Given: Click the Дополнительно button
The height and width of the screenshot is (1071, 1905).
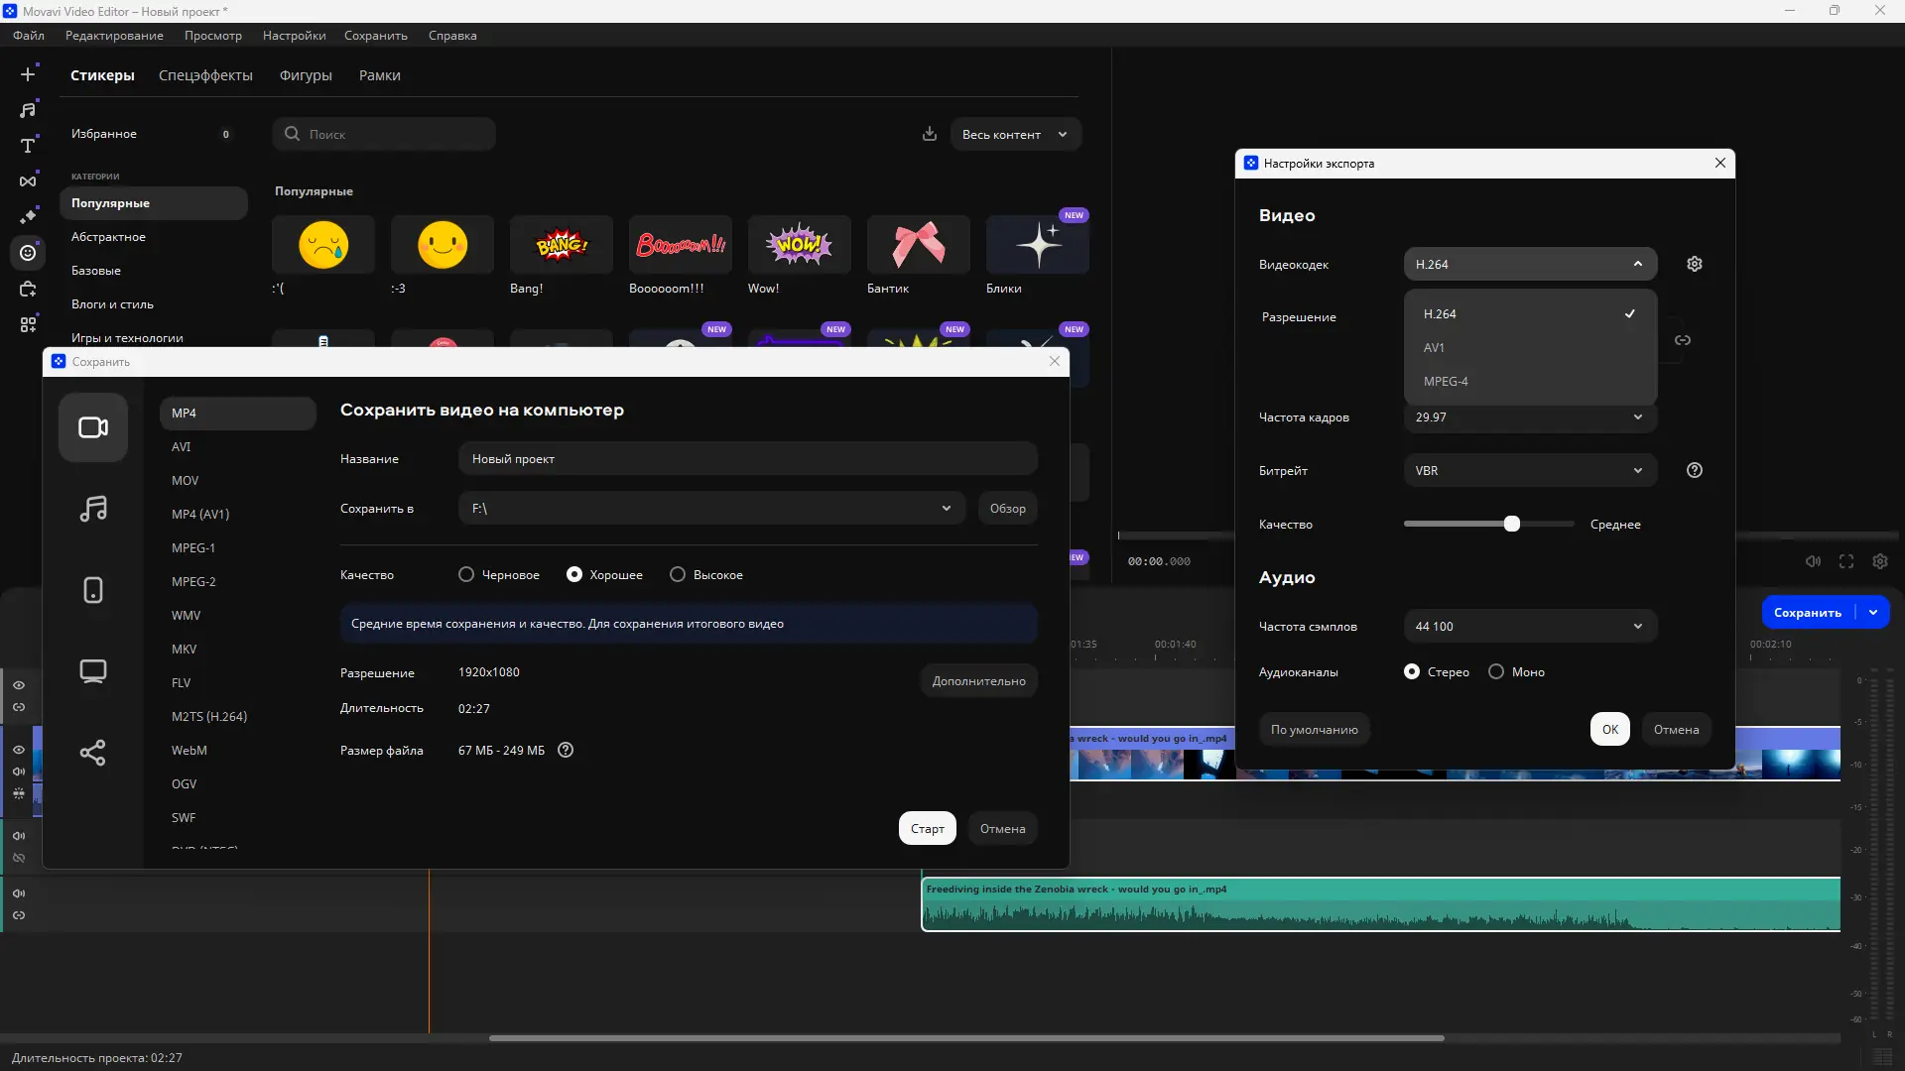Looking at the screenshot, I should click(978, 680).
